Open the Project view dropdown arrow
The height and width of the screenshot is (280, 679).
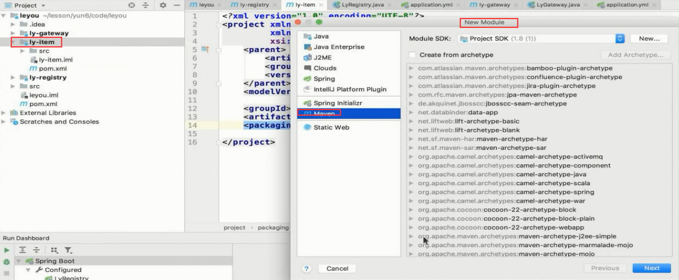click(43, 6)
